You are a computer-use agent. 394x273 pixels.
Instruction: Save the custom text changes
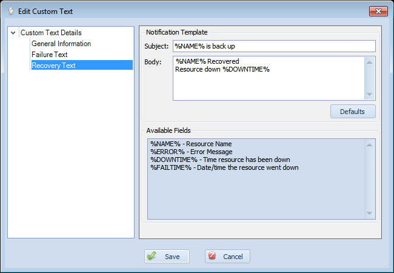coord(167,256)
